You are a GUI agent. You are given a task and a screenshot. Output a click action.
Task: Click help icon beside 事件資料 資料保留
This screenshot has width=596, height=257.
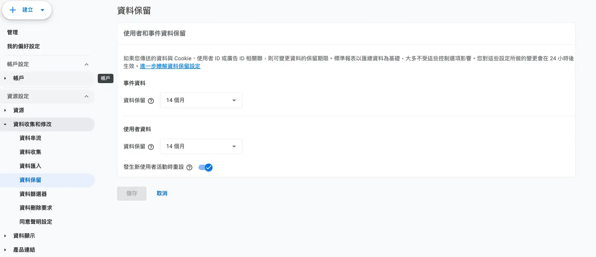[151, 101]
